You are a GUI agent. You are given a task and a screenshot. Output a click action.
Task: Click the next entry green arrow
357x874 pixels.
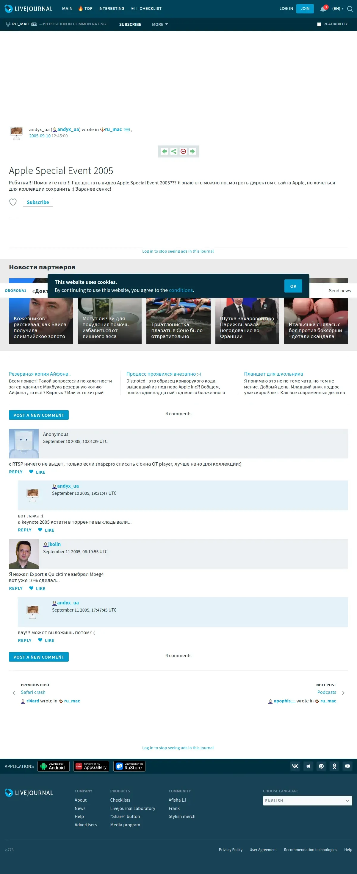click(192, 151)
